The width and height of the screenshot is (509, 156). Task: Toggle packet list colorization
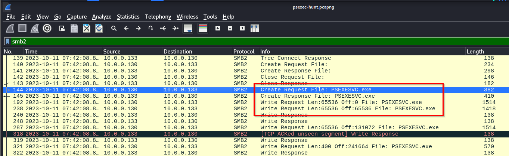pos(203,28)
